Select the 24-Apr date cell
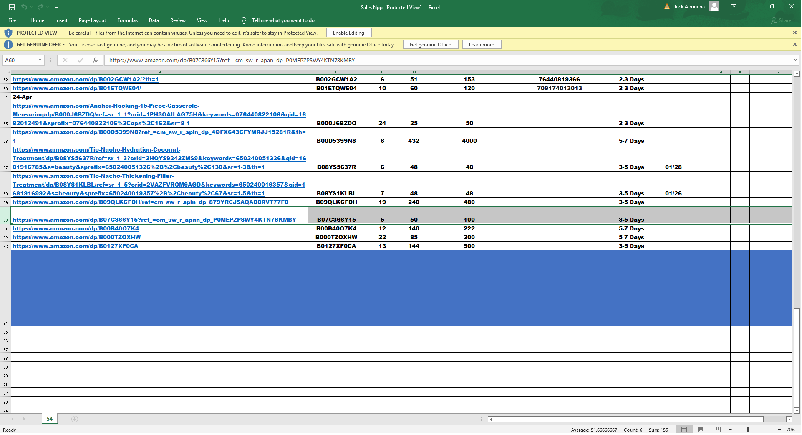Image resolution: width=802 pixels, height=435 pixels. point(159,97)
